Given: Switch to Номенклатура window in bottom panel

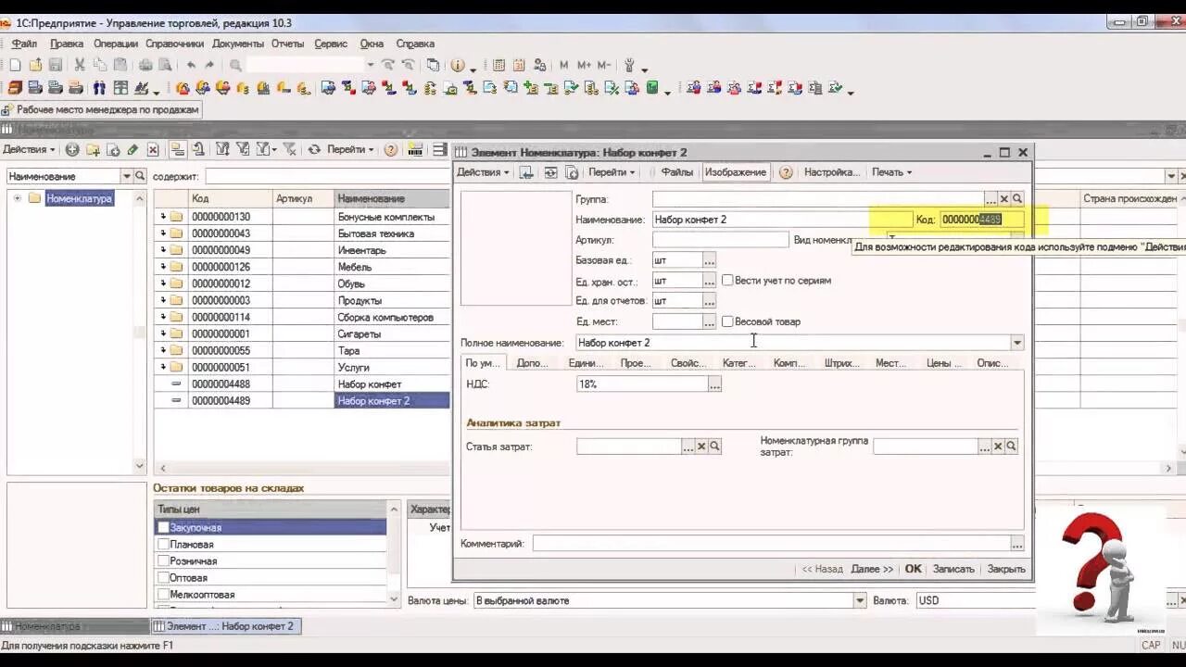Looking at the screenshot, I should tap(74, 626).
